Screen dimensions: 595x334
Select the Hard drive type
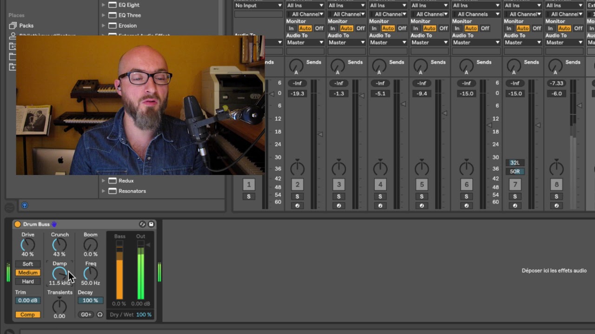[28, 282]
